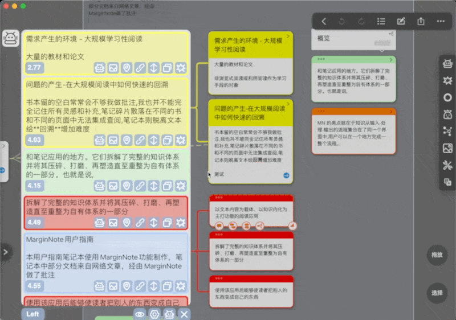Screen dimensions: 456x320
Task: Click the location pin on the 4.03 card
Action: 127,140
